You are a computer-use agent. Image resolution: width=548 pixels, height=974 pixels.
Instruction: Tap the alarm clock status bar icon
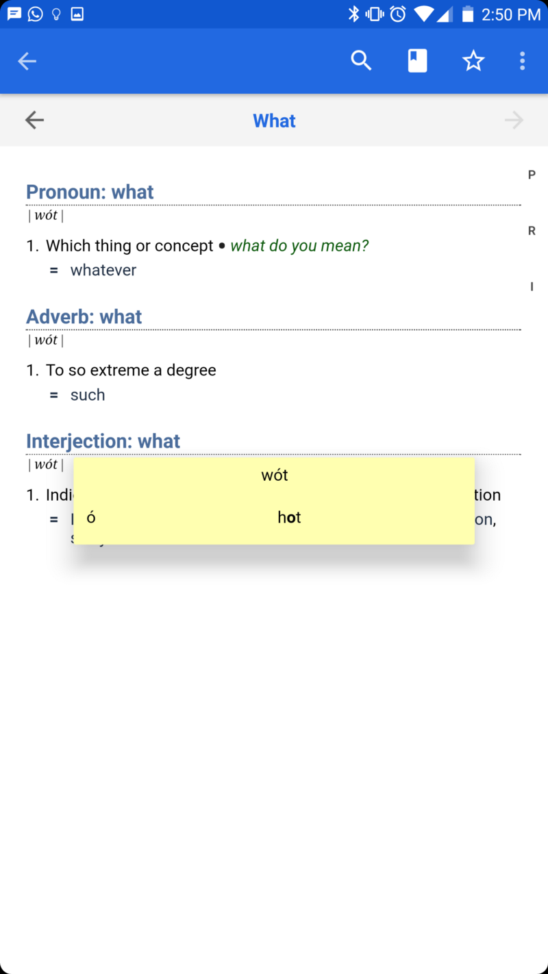[398, 14]
